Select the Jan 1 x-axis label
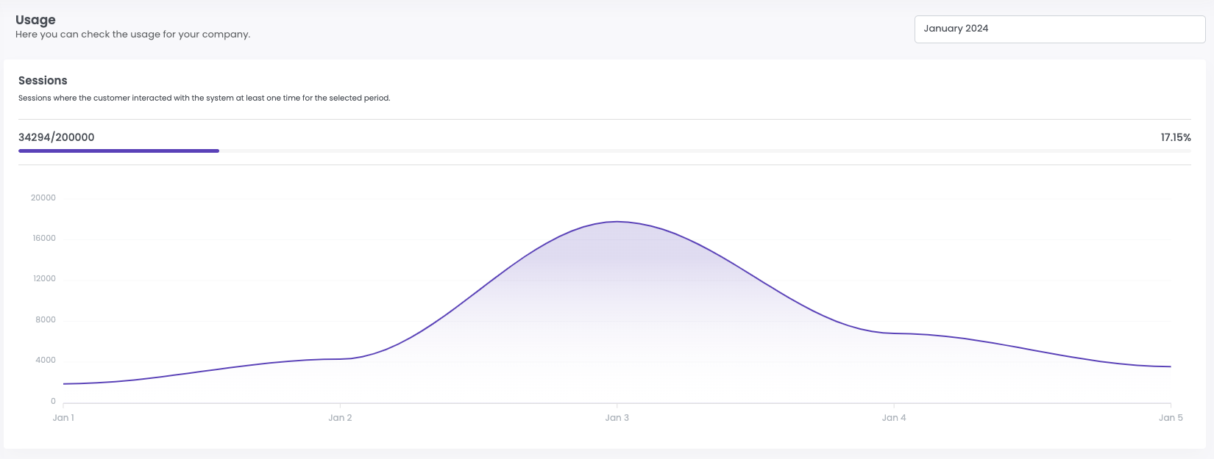 pos(63,418)
